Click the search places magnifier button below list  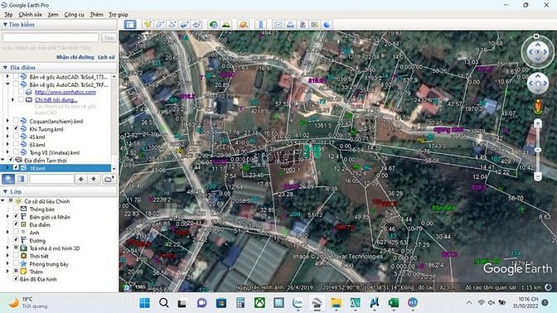coord(8,179)
